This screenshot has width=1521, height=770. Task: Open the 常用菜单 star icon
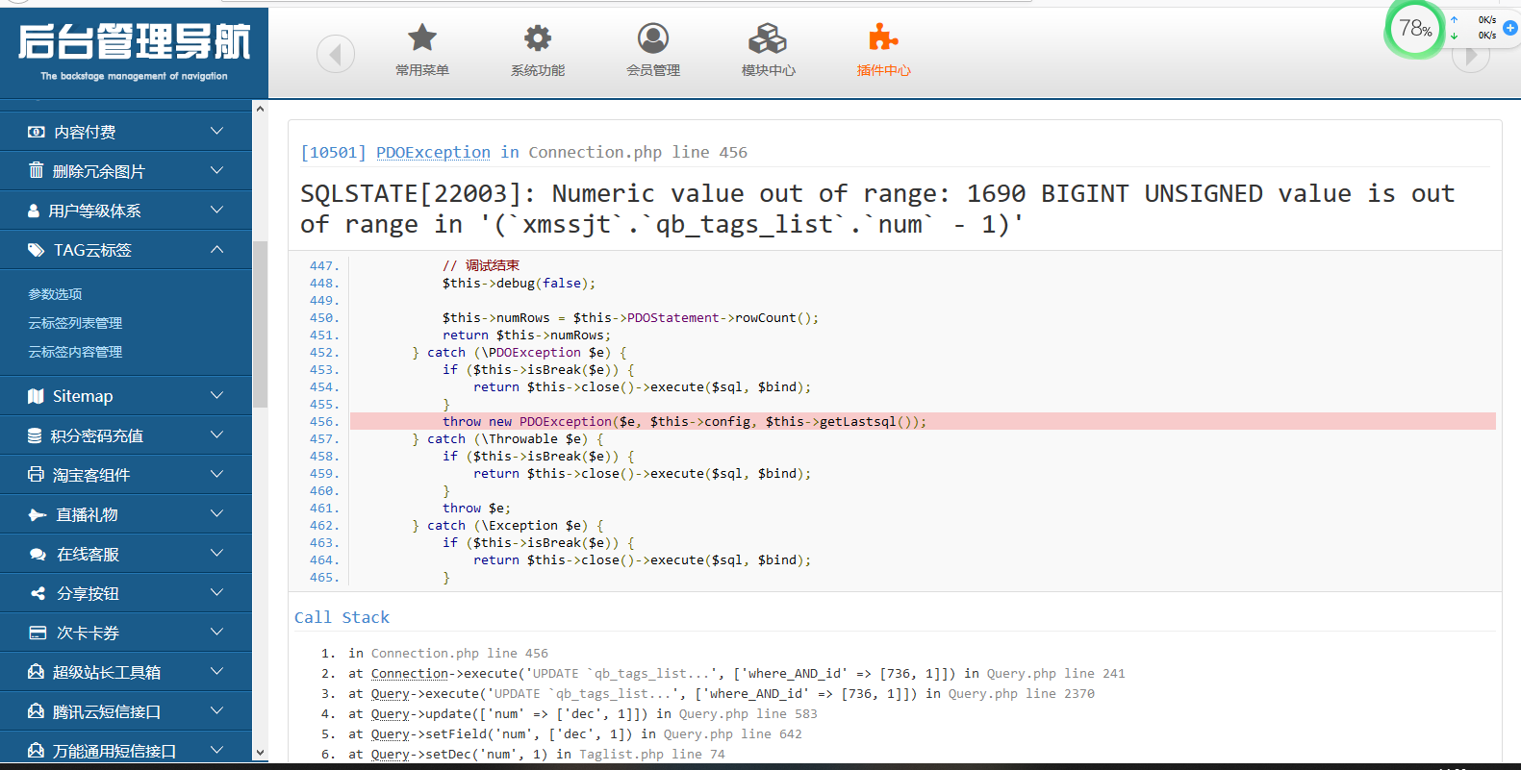click(x=421, y=39)
